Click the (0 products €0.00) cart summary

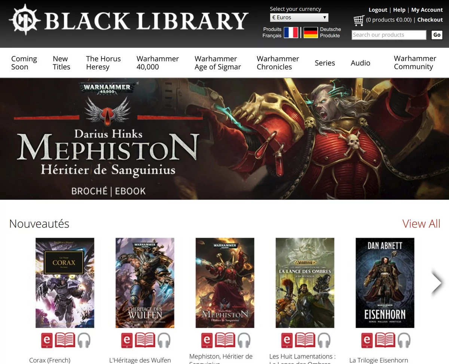tap(389, 20)
